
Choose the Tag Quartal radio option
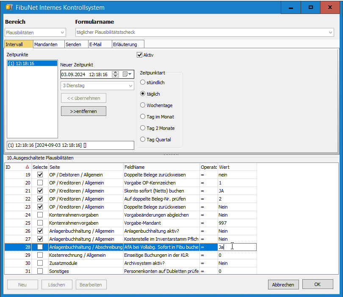click(143, 139)
